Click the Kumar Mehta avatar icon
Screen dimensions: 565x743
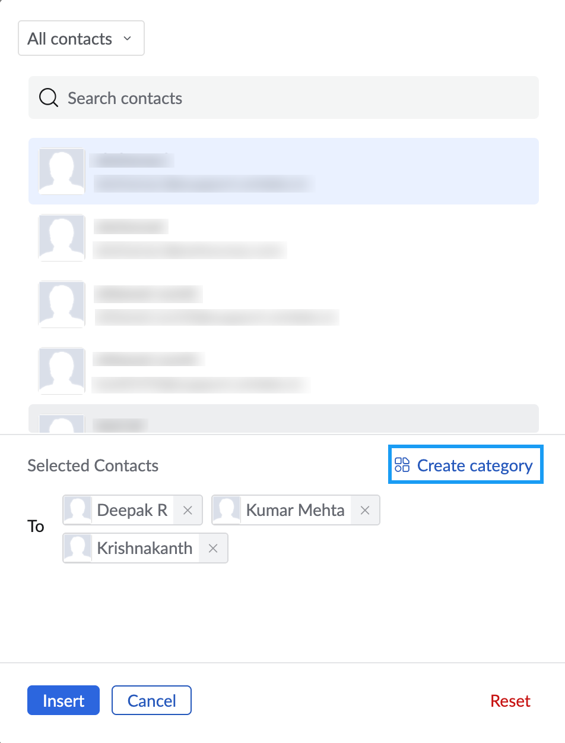click(227, 510)
